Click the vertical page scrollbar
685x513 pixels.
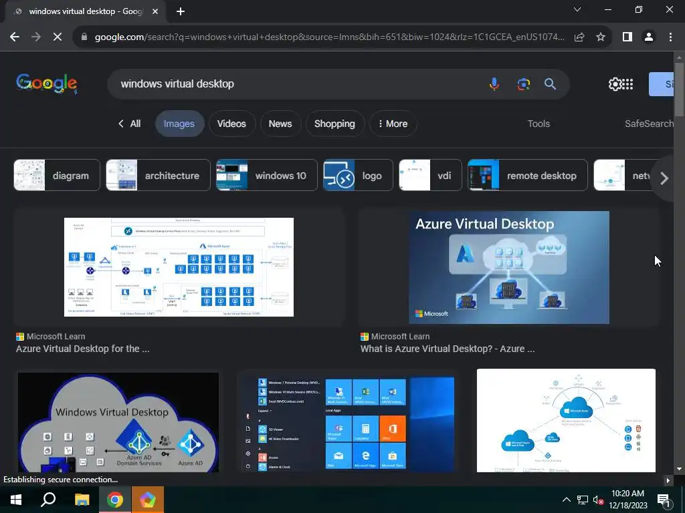679,90
